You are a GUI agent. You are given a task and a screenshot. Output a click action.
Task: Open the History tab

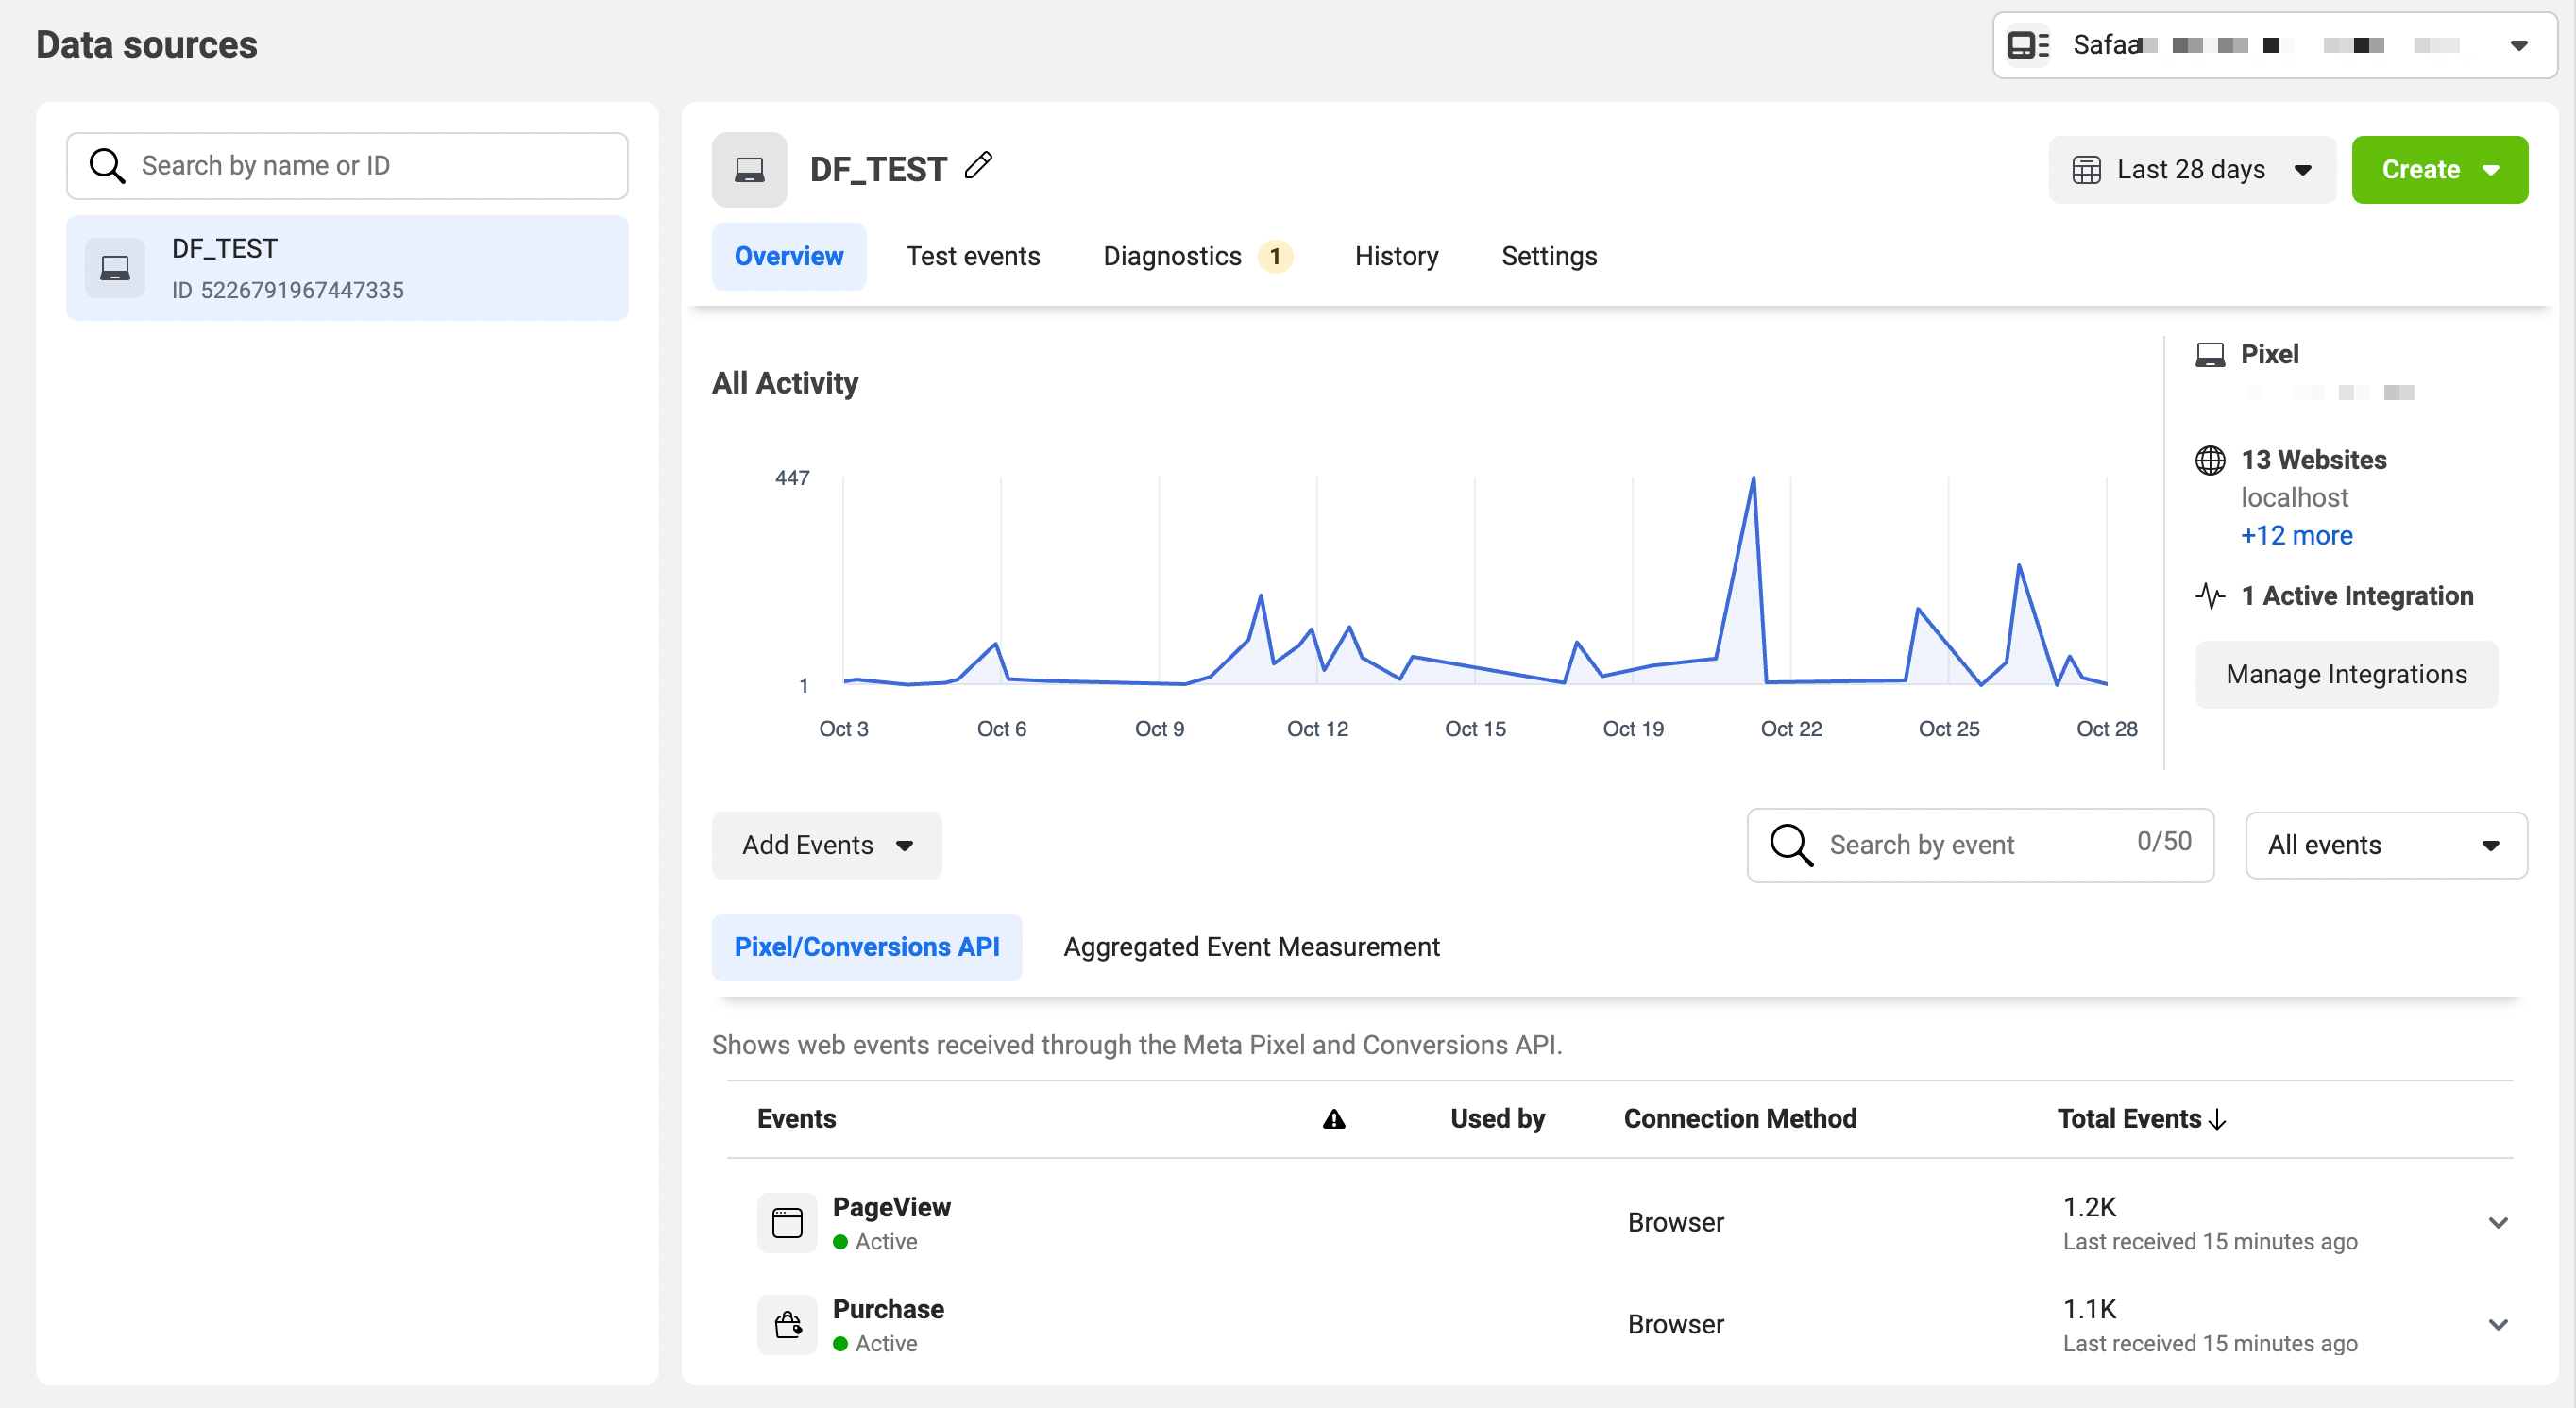1396,257
